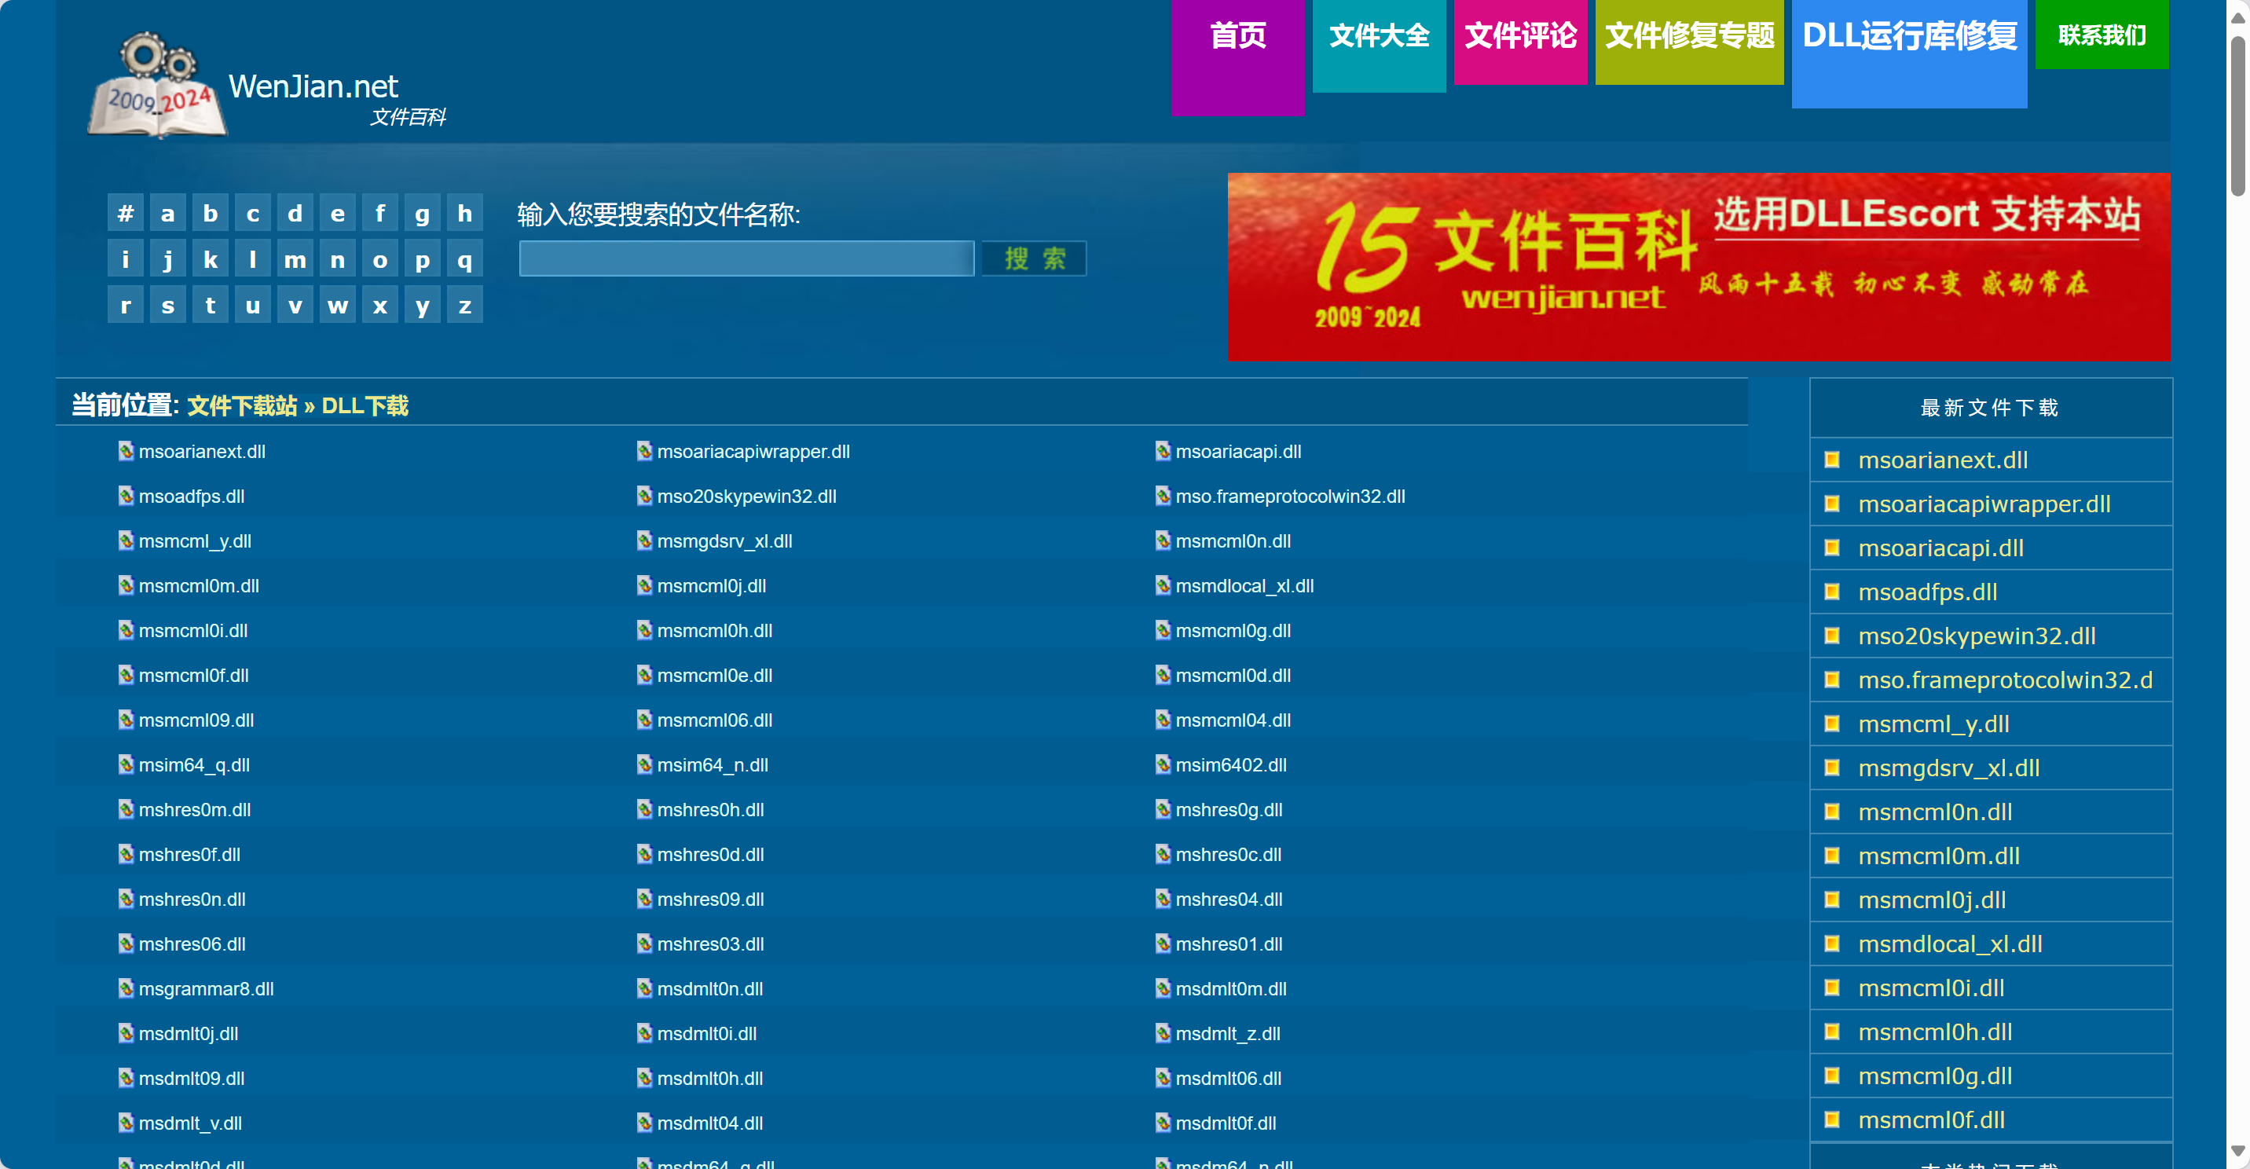Click the yellow bullet beside sidebar msmcml0g.dll

[1833, 1076]
